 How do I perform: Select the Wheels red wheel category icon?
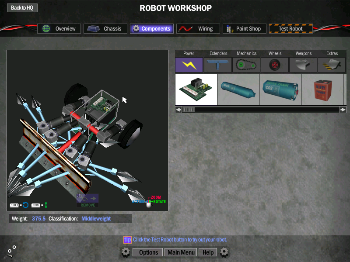tap(275, 65)
